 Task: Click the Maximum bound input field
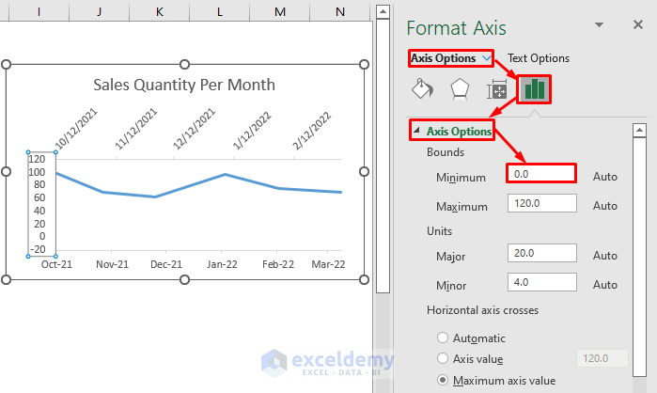tap(542, 203)
